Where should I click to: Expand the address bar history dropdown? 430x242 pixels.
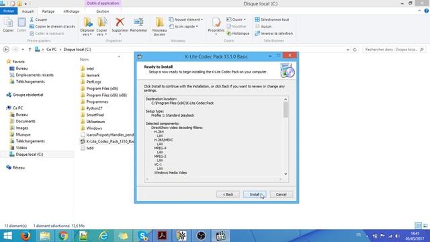click(x=348, y=50)
